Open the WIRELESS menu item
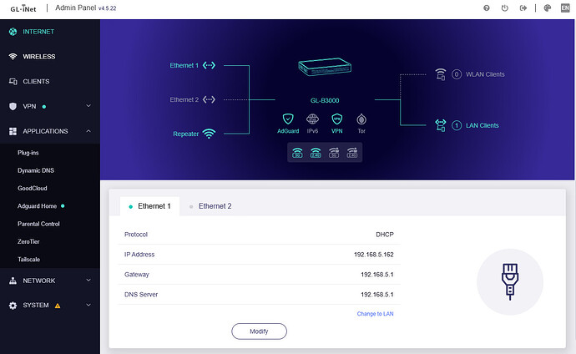The height and width of the screenshot is (354, 576). point(40,57)
